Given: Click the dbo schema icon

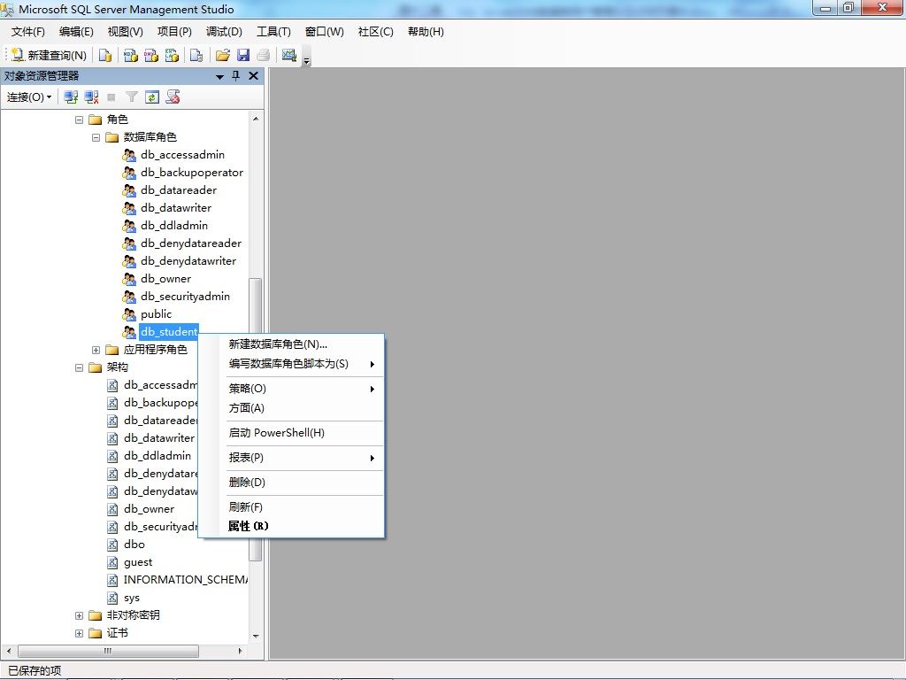Looking at the screenshot, I should pos(112,545).
